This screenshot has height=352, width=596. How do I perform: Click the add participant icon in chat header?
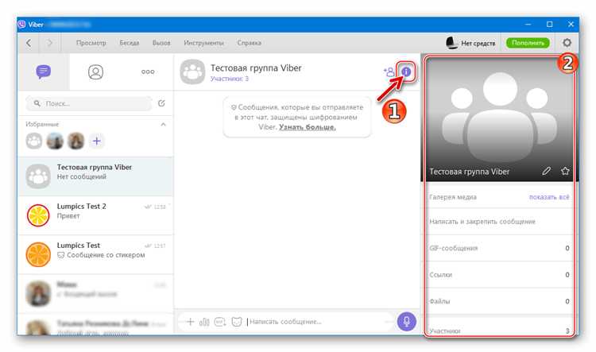[x=389, y=72]
